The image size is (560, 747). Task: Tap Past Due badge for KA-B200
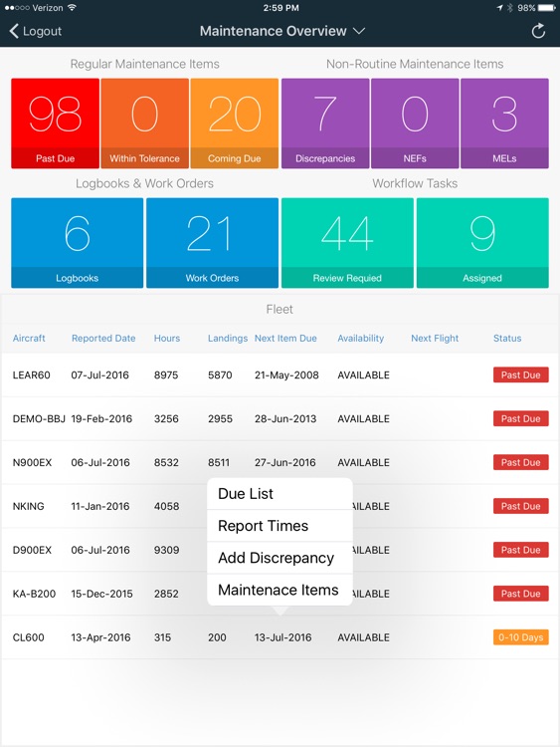(x=521, y=594)
